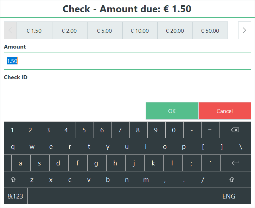Tap the backspace key icon
The image size is (255, 208).
click(235, 130)
